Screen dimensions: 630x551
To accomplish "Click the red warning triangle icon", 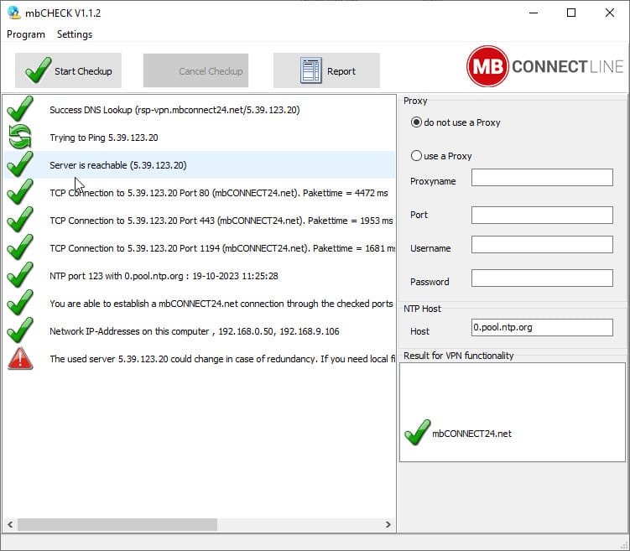I will tap(20, 359).
